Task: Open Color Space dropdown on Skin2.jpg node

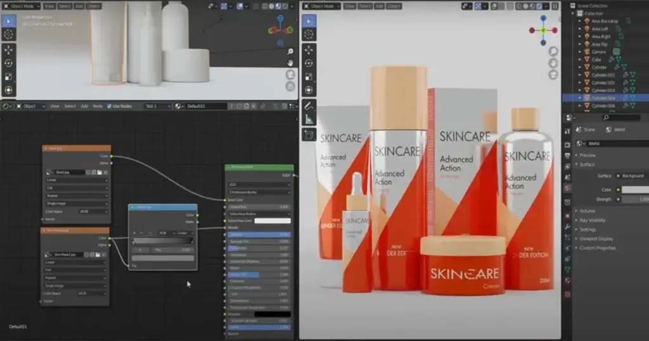Action: coord(93,212)
